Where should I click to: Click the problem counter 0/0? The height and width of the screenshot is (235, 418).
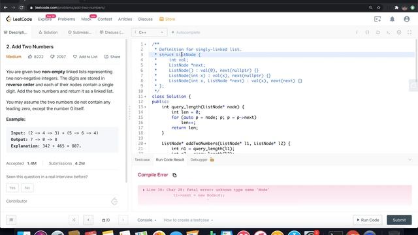pos(106,220)
